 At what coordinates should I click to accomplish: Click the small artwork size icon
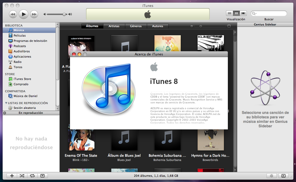pyautogui.click(x=192, y=26)
